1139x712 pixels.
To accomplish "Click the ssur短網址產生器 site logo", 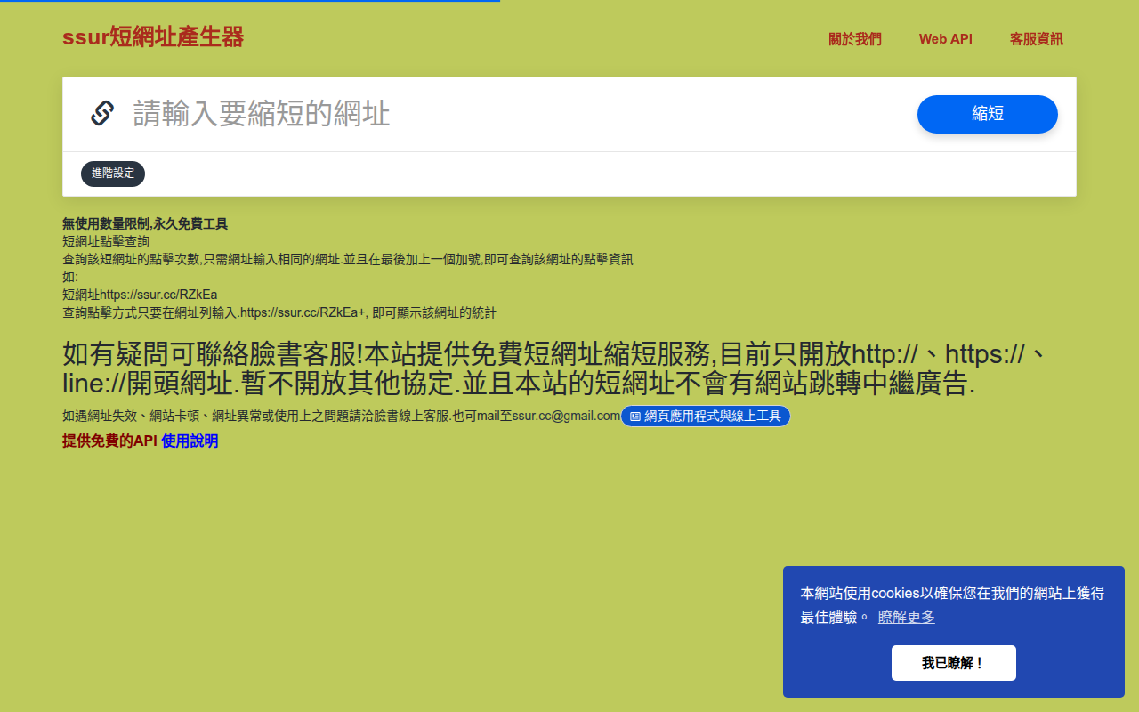I will (x=153, y=37).
